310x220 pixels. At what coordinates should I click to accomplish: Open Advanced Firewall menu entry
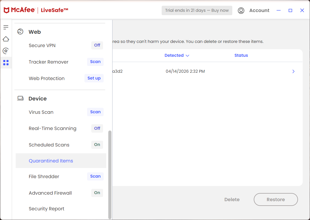[x=50, y=193]
